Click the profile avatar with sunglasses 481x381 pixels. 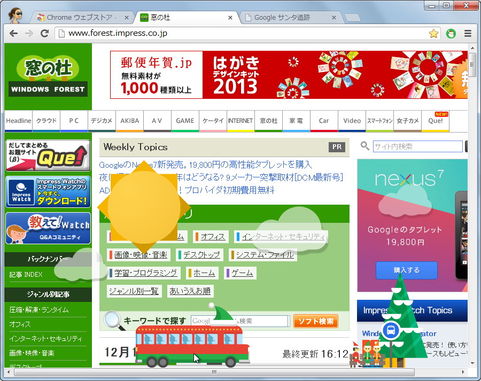(x=15, y=15)
